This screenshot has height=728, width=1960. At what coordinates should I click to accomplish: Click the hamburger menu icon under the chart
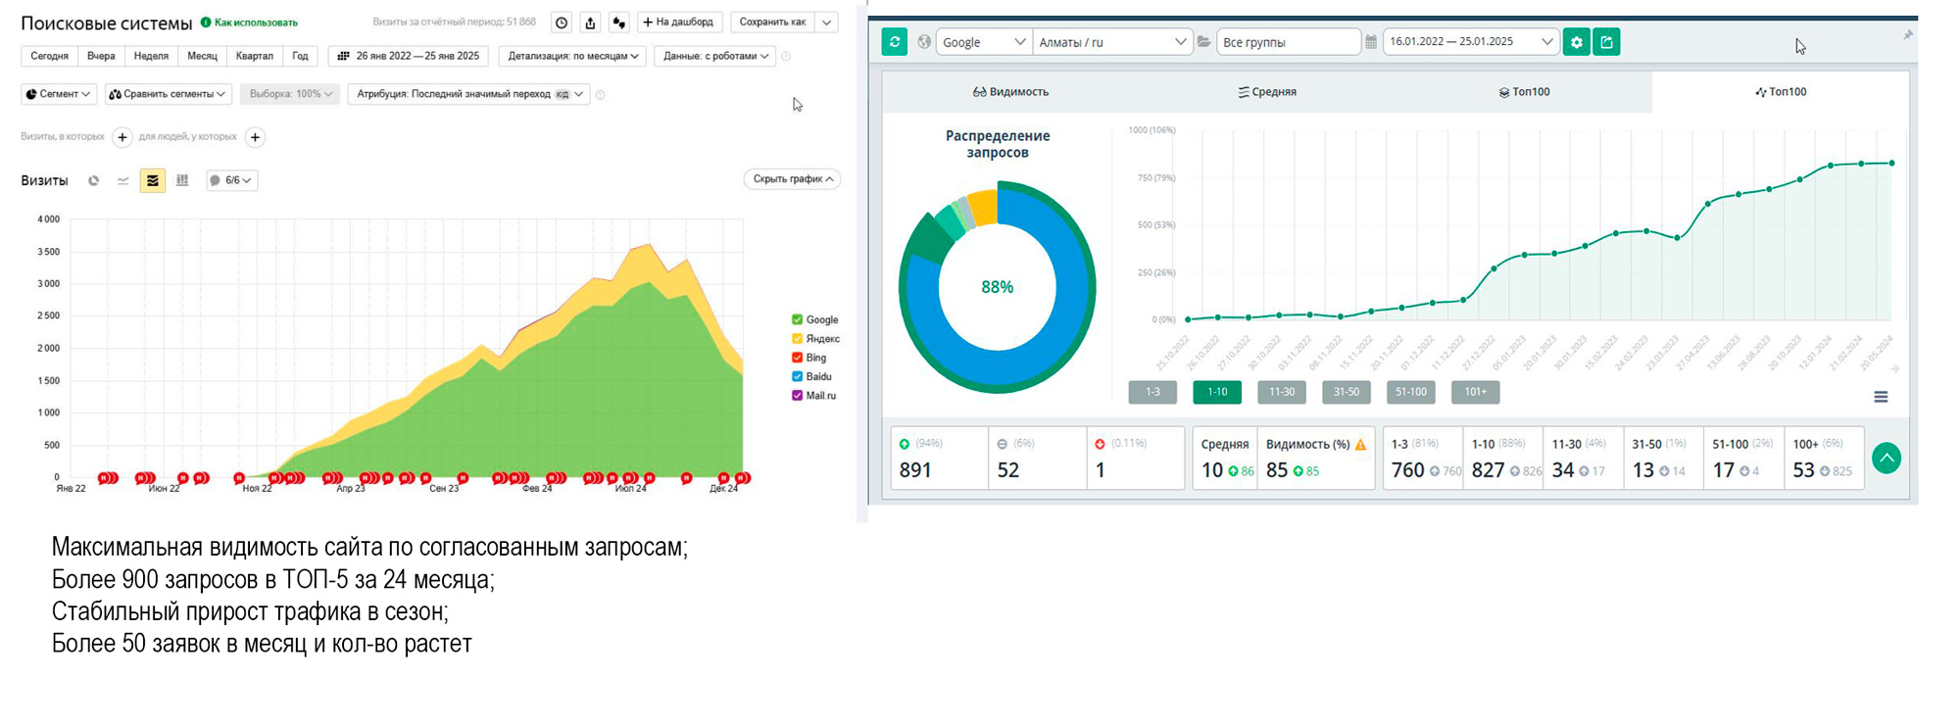1881,397
